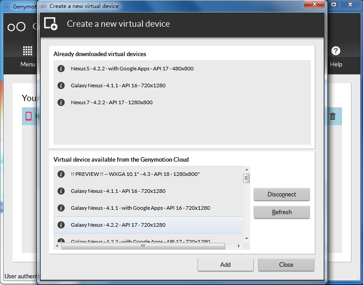The image size is (363, 285).
Task: Select Galaxy Nexus 4.1.1 with Google Apps API 16
Action: [x=148, y=208]
